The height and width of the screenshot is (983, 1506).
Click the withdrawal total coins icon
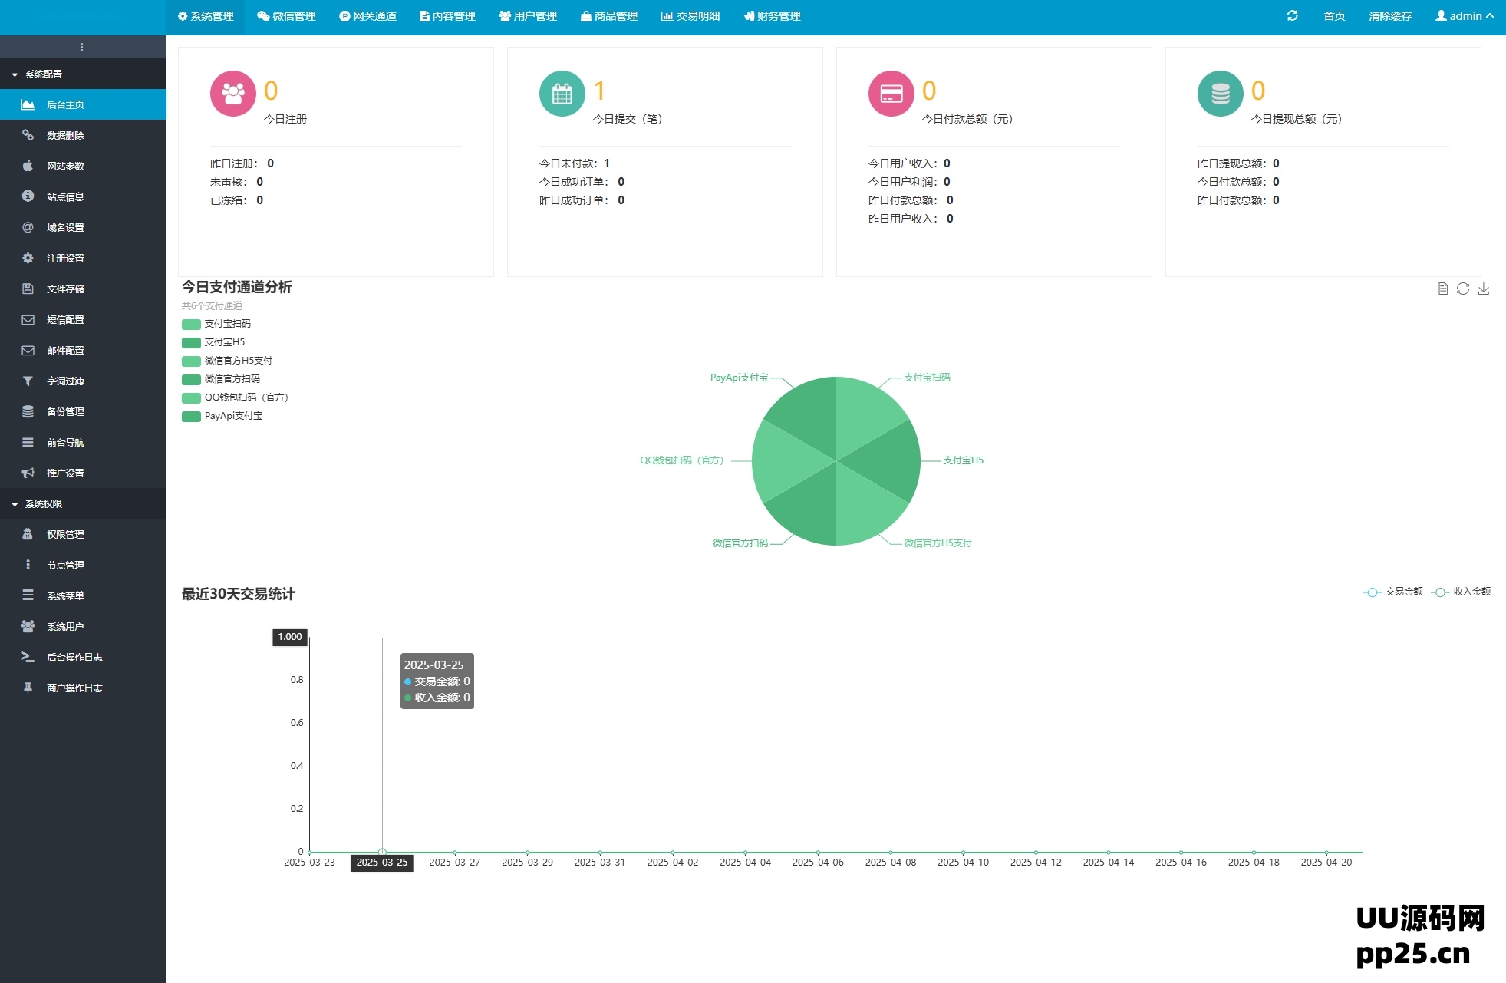pyautogui.click(x=1220, y=94)
